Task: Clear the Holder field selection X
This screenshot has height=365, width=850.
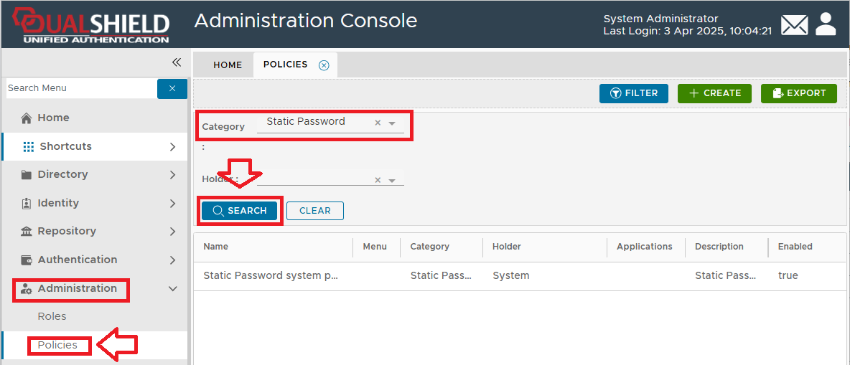Action: [x=378, y=181]
